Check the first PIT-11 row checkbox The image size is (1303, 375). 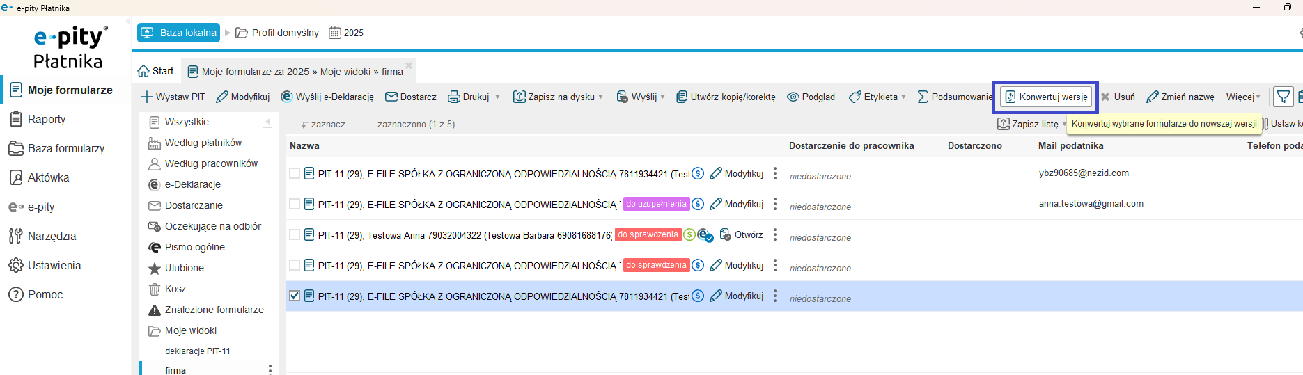295,173
